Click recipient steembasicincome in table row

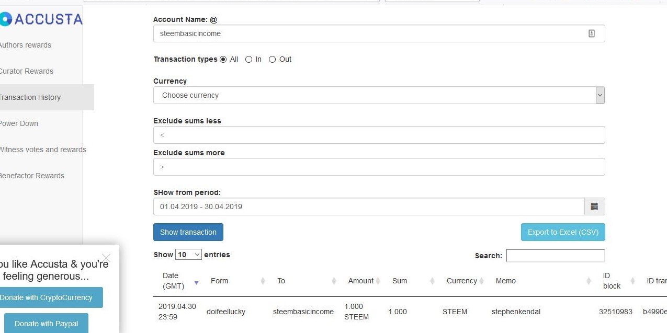click(x=303, y=312)
